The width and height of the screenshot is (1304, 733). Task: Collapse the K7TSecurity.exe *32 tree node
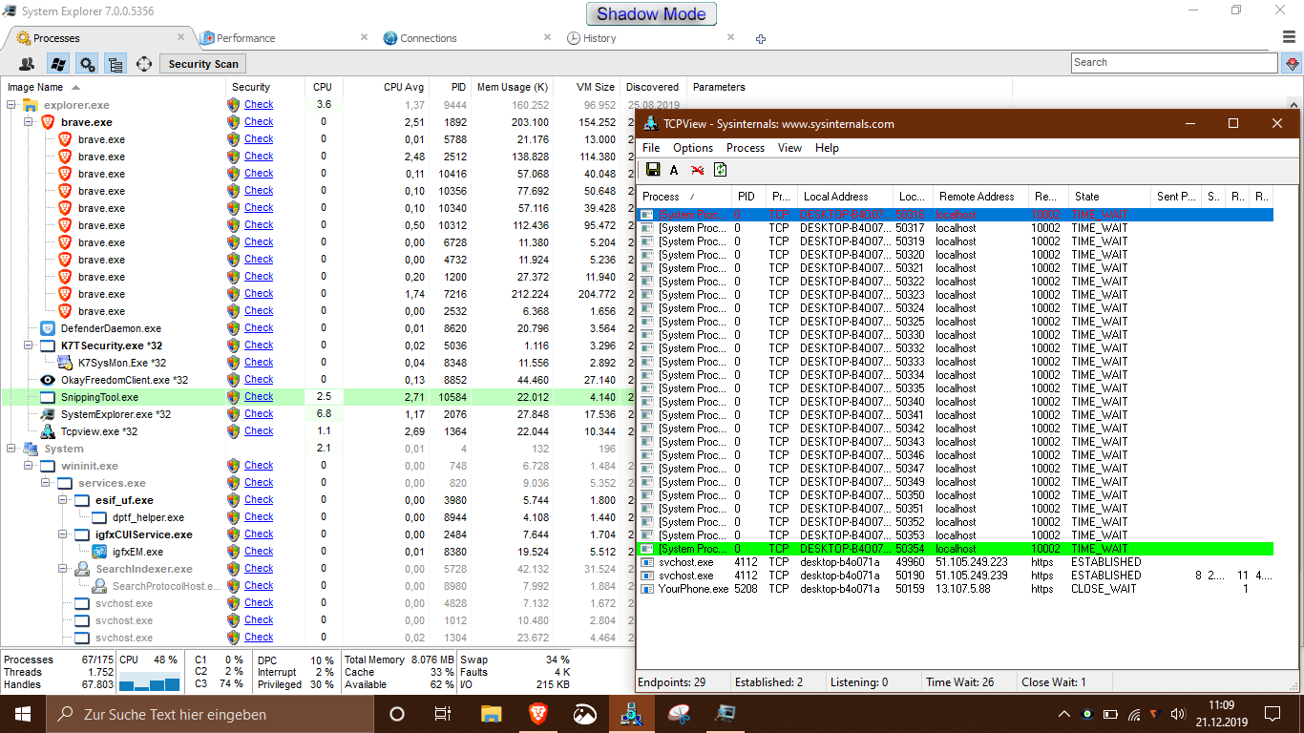tap(30, 346)
